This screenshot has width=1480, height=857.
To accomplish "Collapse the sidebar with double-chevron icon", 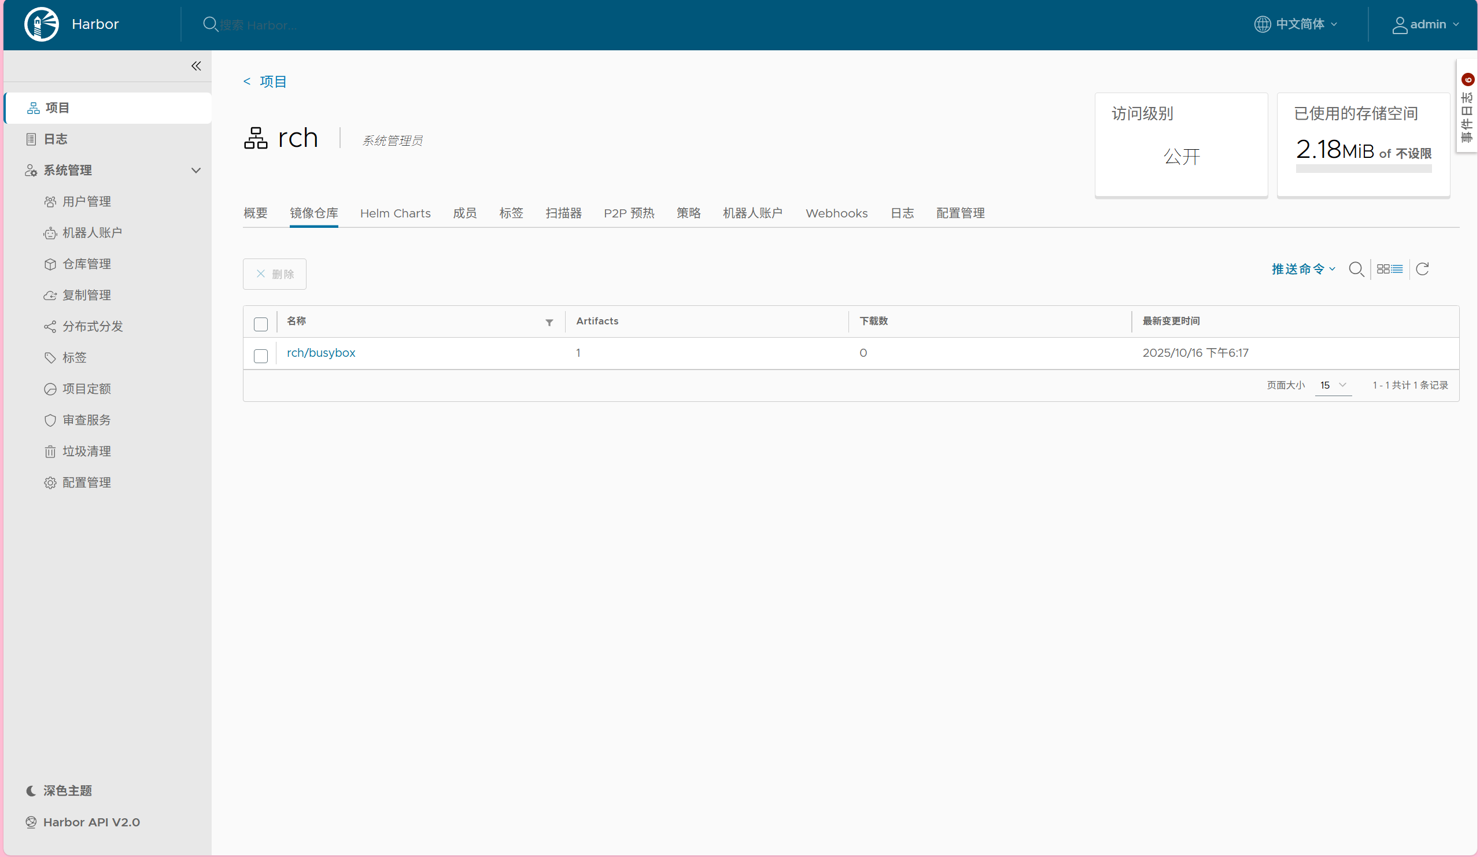I will pos(196,66).
